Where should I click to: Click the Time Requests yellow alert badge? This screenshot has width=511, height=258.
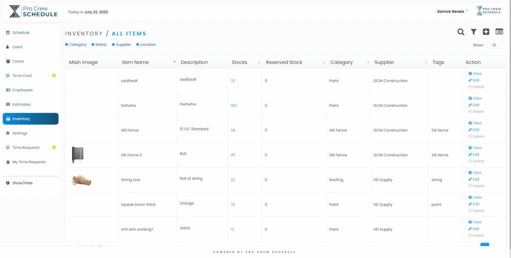[x=54, y=147]
